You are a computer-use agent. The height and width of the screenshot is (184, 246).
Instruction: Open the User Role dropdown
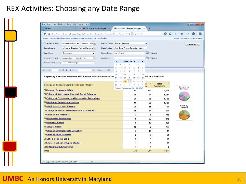pos(94,53)
